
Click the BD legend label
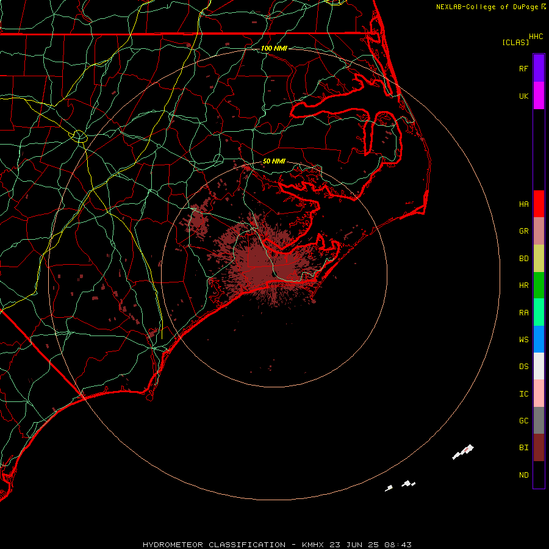pyautogui.click(x=523, y=259)
